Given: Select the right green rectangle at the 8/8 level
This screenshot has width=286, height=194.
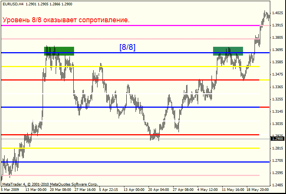Looking at the screenshot, I should click(x=228, y=51).
